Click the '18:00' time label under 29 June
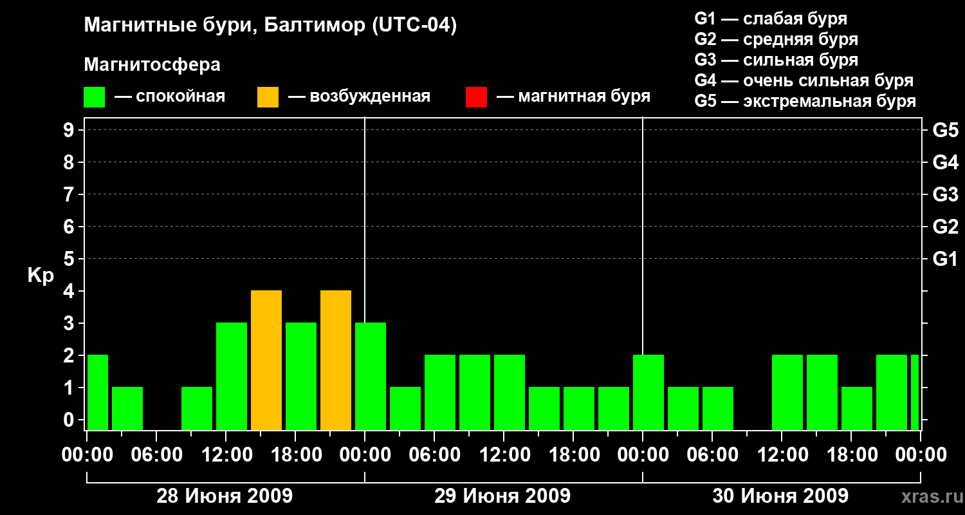 (573, 455)
